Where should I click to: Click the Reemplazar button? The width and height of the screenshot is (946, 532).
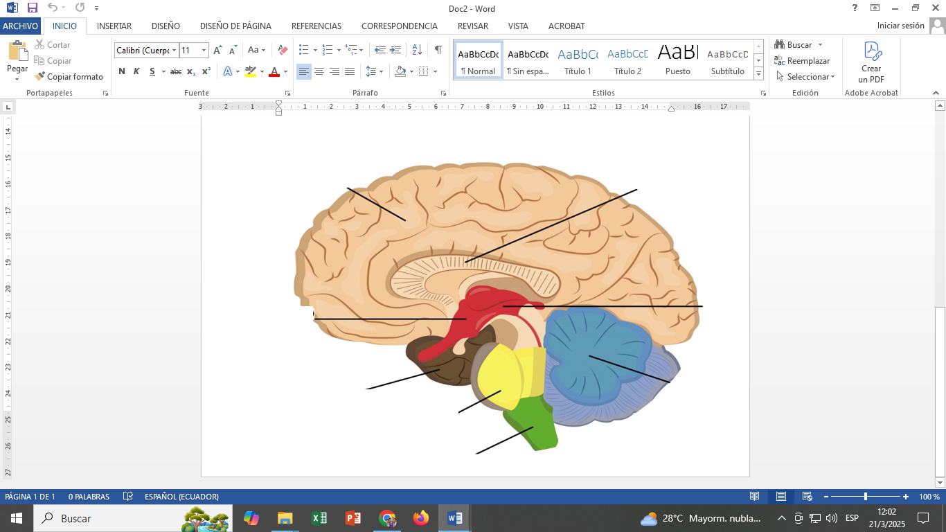(803, 61)
